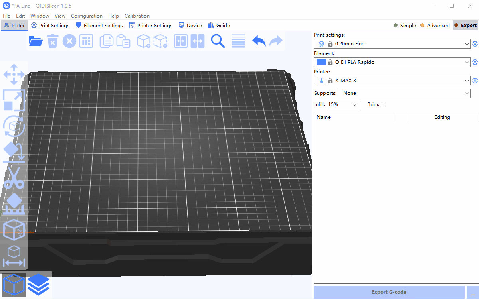Open the Print settings 0.20mm Fine dropdown
Screen dimensions: 479x299
(x=392, y=44)
